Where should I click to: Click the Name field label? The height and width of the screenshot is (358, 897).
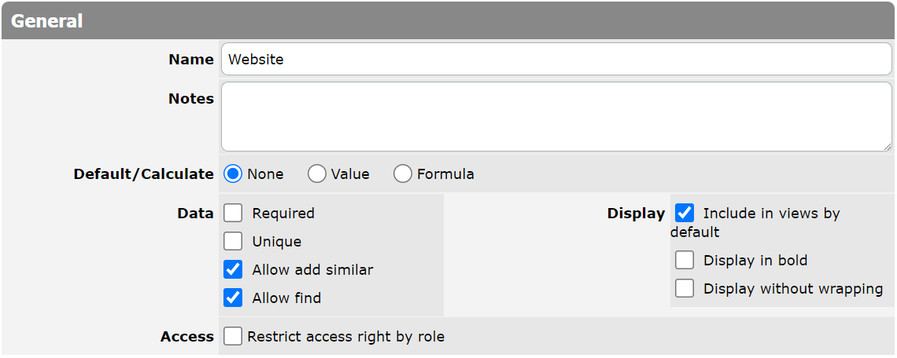(191, 60)
